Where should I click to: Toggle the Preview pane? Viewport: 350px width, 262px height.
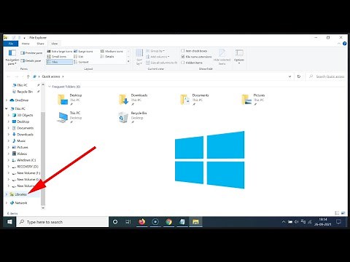tap(31, 53)
